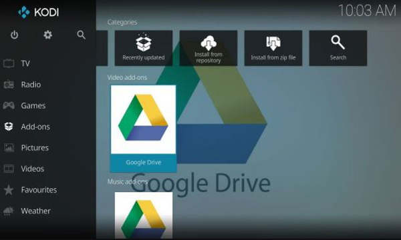The width and height of the screenshot is (401, 240).
Task: Open settings via the gear icon
Action: [47, 35]
